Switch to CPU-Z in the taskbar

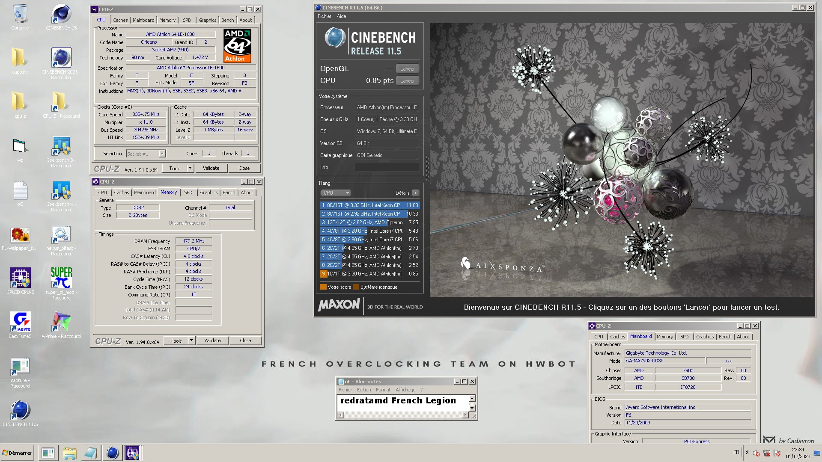(132, 453)
